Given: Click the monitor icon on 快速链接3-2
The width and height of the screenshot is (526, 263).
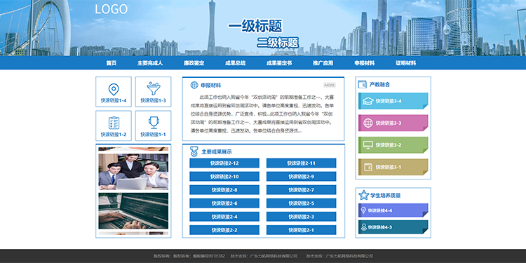Looking at the screenshot, I should coord(368,145).
